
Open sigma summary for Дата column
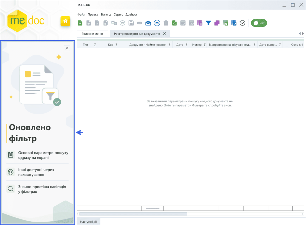[186, 45]
